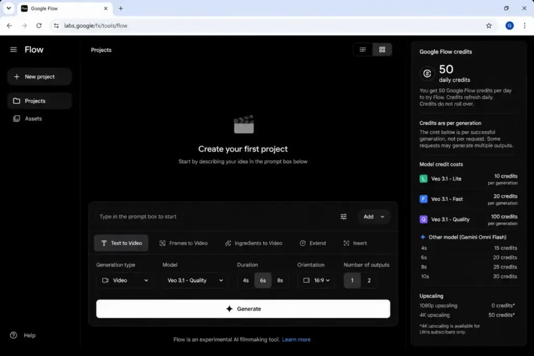
Task: Open the Generation type Video dropdown
Action: pyautogui.click(x=125, y=280)
